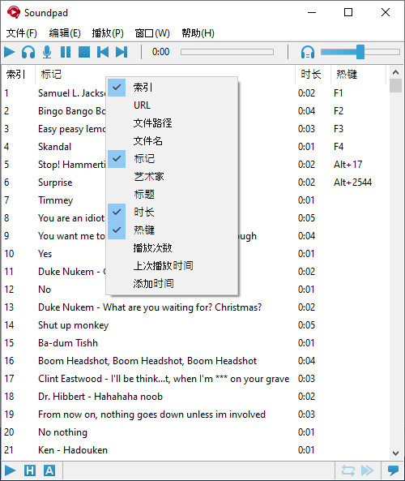The width and height of the screenshot is (405, 481).
Task: Select the Ba-dum Tishh sound
Action: [x=194, y=342]
